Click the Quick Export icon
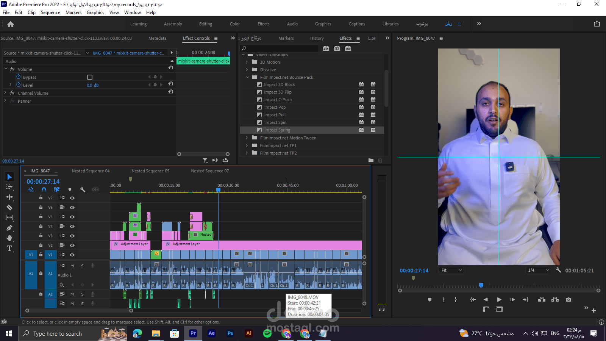 point(597,23)
